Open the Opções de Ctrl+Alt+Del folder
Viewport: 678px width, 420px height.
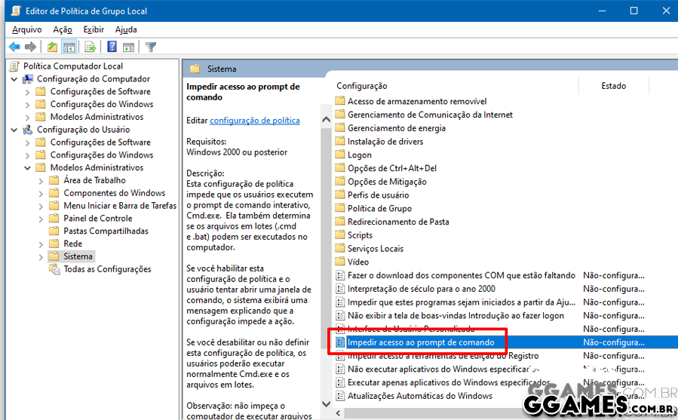391,168
